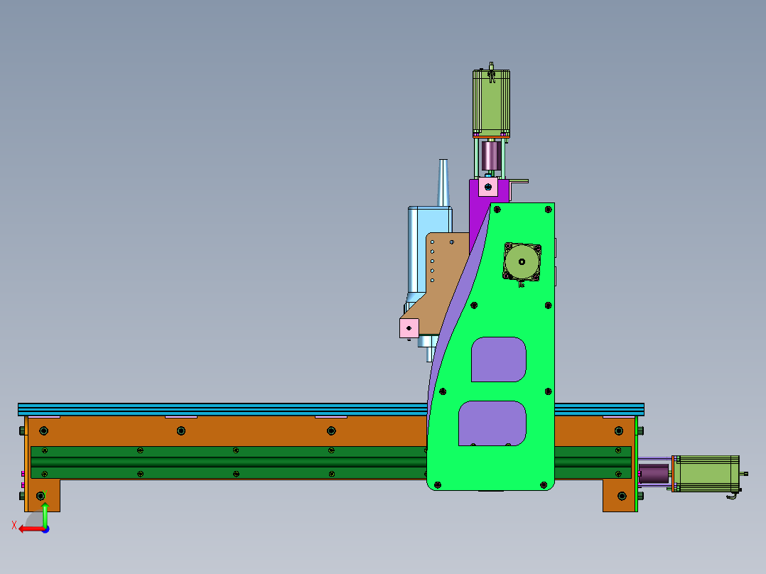Click the orange foot block at right end
This screenshot has width=766, height=574.
(x=617, y=496)
